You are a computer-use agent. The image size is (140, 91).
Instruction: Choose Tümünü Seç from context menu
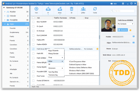point(55,75)
